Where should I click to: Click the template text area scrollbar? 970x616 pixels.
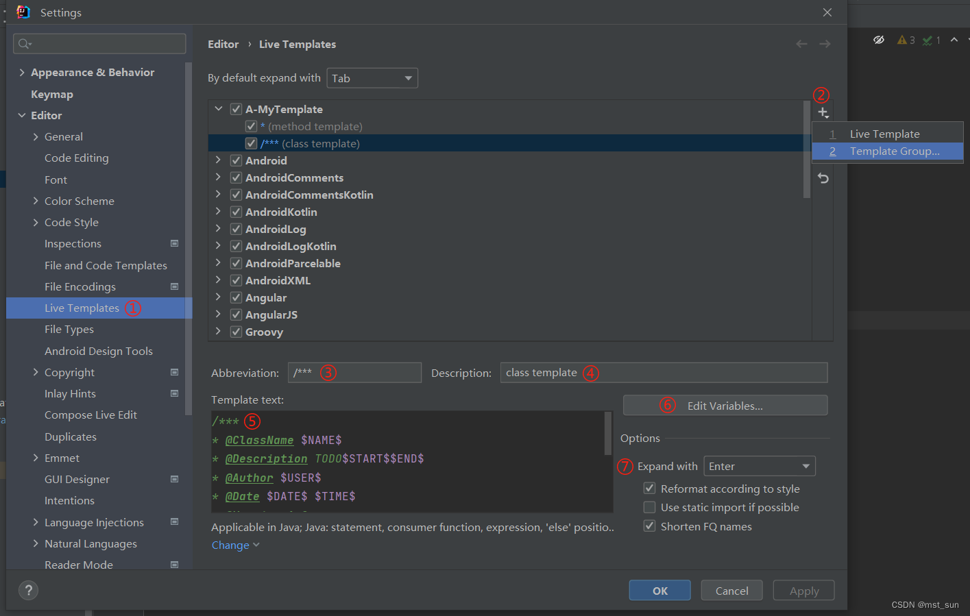pos(608,434)
